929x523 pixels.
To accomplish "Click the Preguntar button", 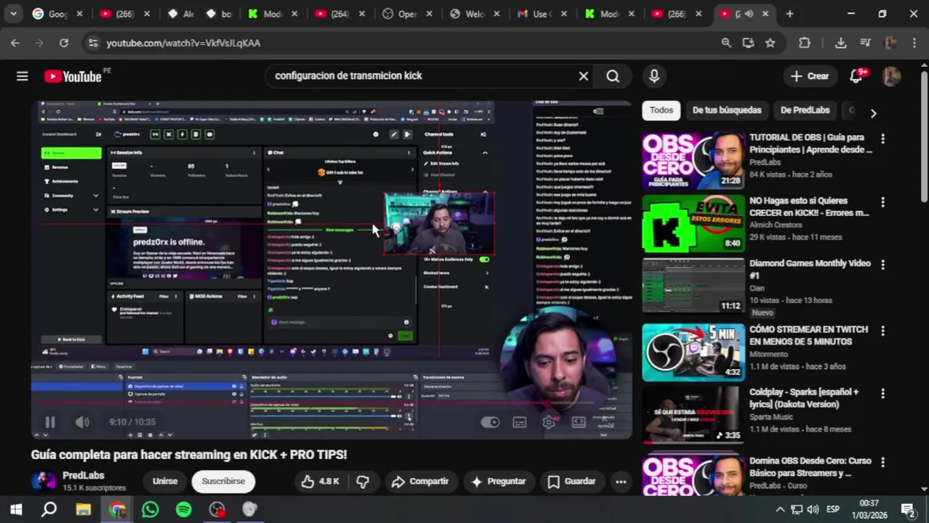I will coord(499,481).
